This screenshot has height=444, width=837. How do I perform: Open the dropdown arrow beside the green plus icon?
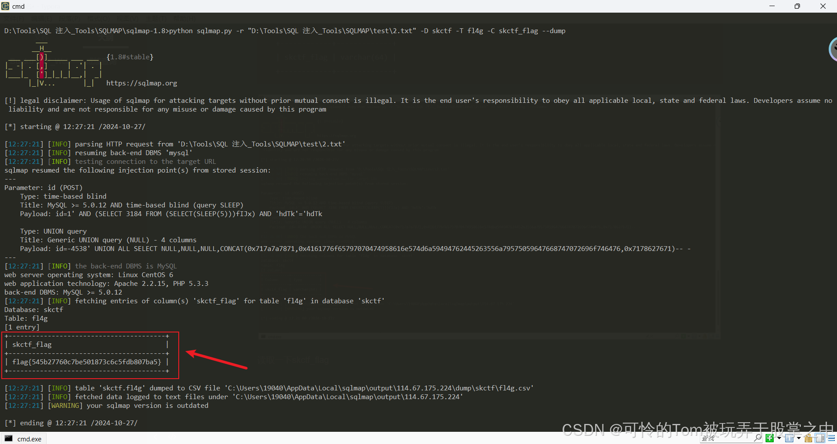[x=779, y=438]
